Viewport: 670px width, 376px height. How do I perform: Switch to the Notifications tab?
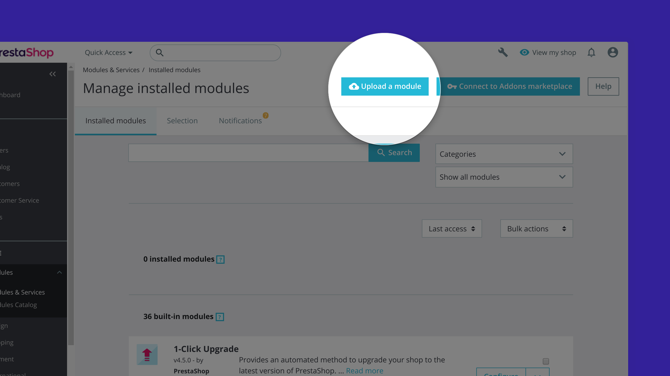240,120
